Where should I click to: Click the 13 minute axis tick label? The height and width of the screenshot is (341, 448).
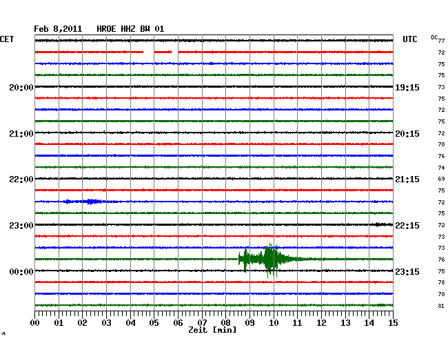pos(345,323)
